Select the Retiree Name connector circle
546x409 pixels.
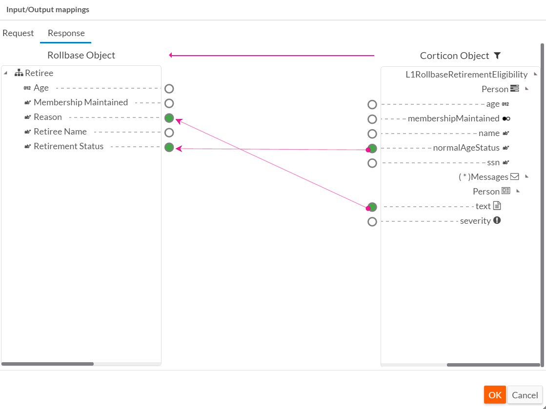click(x=169, y=133)
